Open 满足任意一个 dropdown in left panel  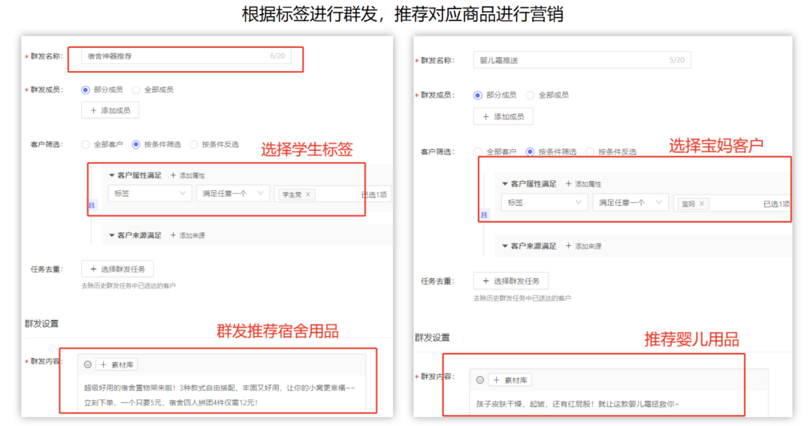click(233, 193)
